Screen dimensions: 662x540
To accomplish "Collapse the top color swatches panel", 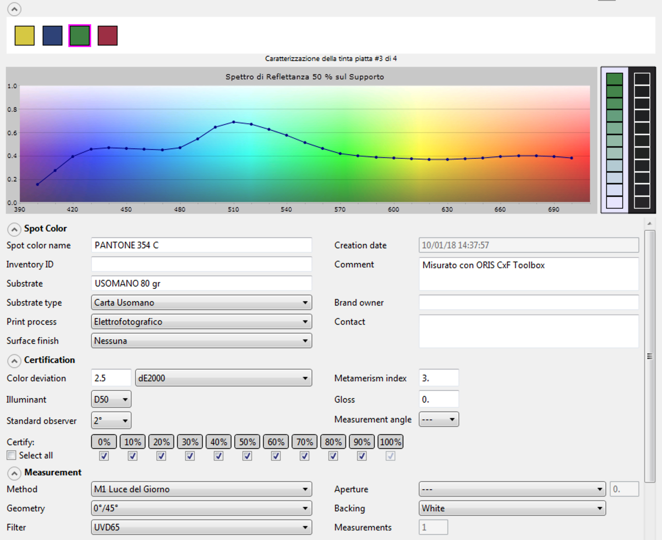I will click(14, 9).
